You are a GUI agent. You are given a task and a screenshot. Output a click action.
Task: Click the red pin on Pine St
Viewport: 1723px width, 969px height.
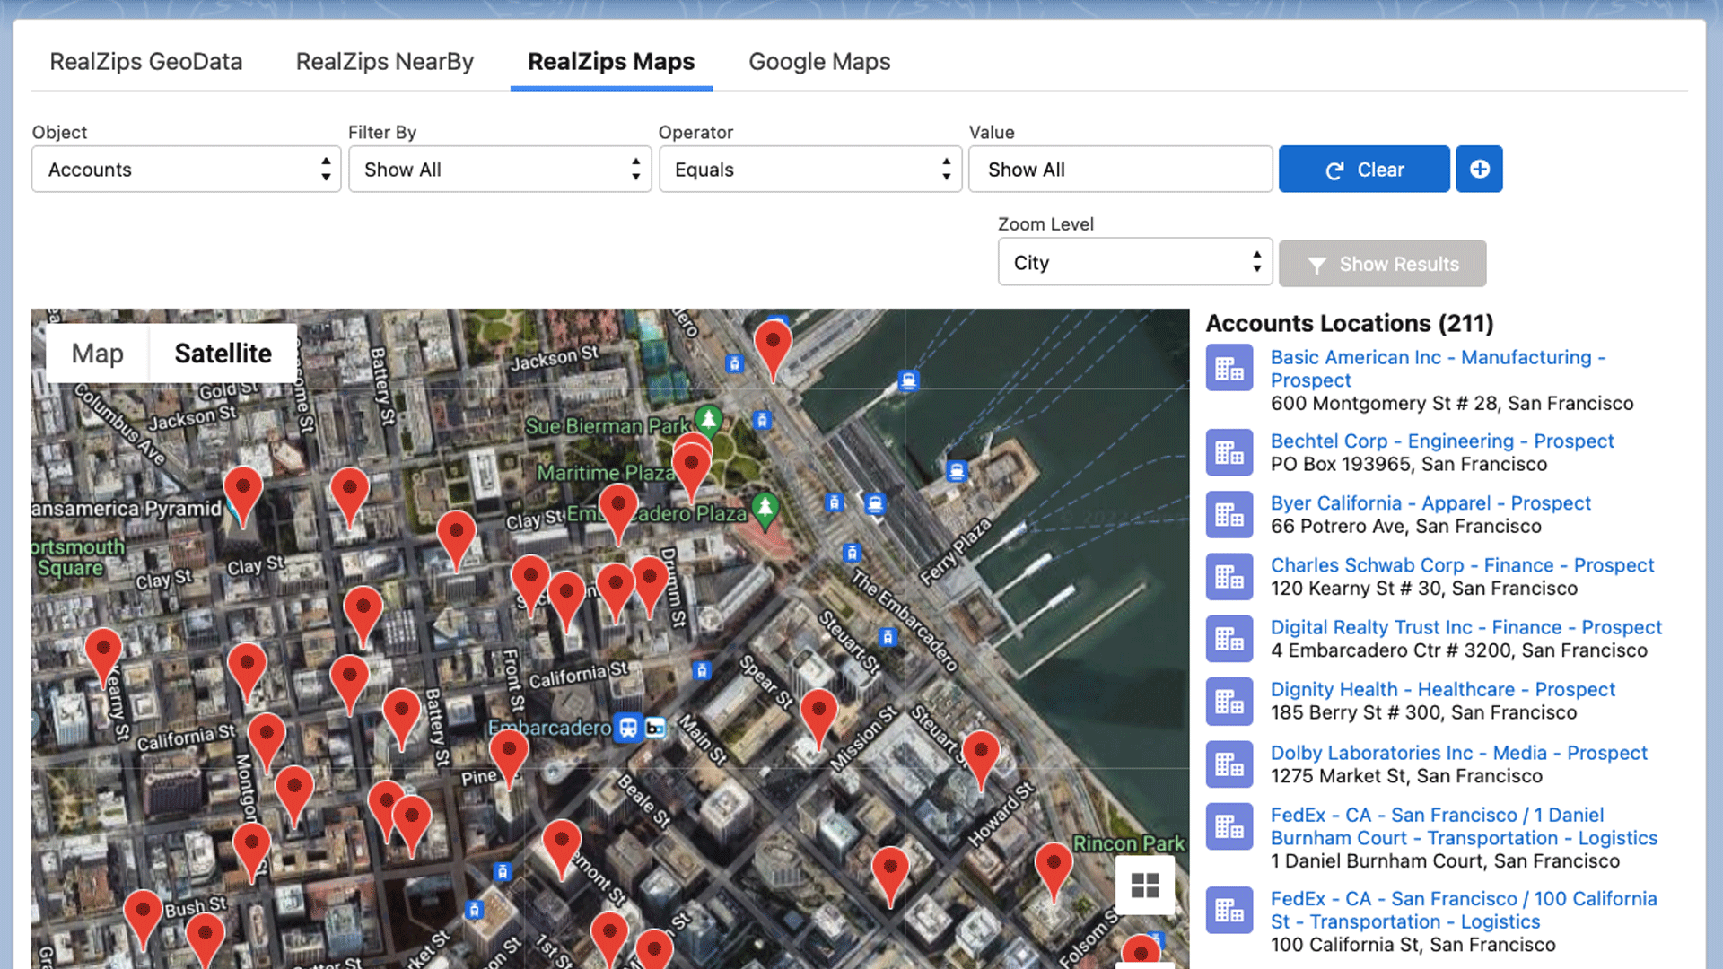point(509,755)
